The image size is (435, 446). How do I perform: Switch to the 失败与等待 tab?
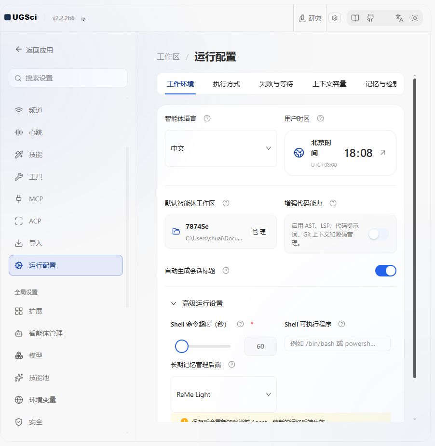coord(276,84)
